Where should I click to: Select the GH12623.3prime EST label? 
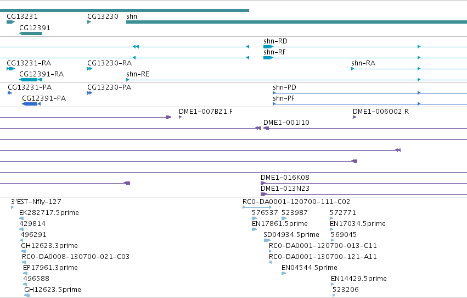pyautogui.click(x=49, y=246)
